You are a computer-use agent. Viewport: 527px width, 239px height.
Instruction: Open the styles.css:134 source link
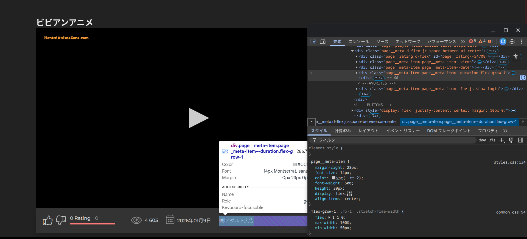[x=510, y=162]
